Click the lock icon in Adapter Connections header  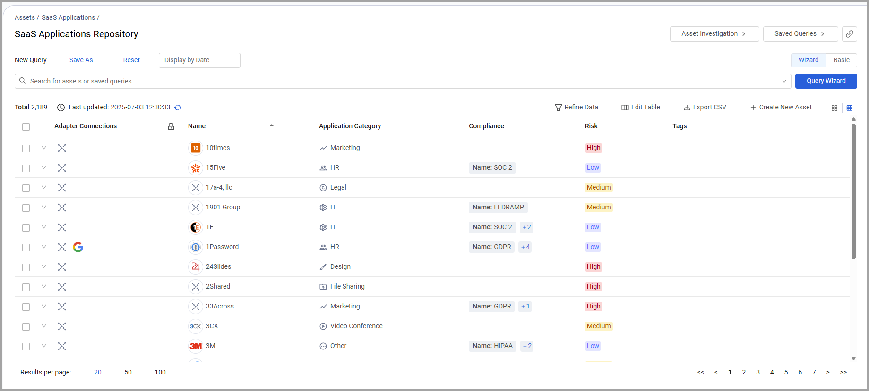tap(171, 126)
